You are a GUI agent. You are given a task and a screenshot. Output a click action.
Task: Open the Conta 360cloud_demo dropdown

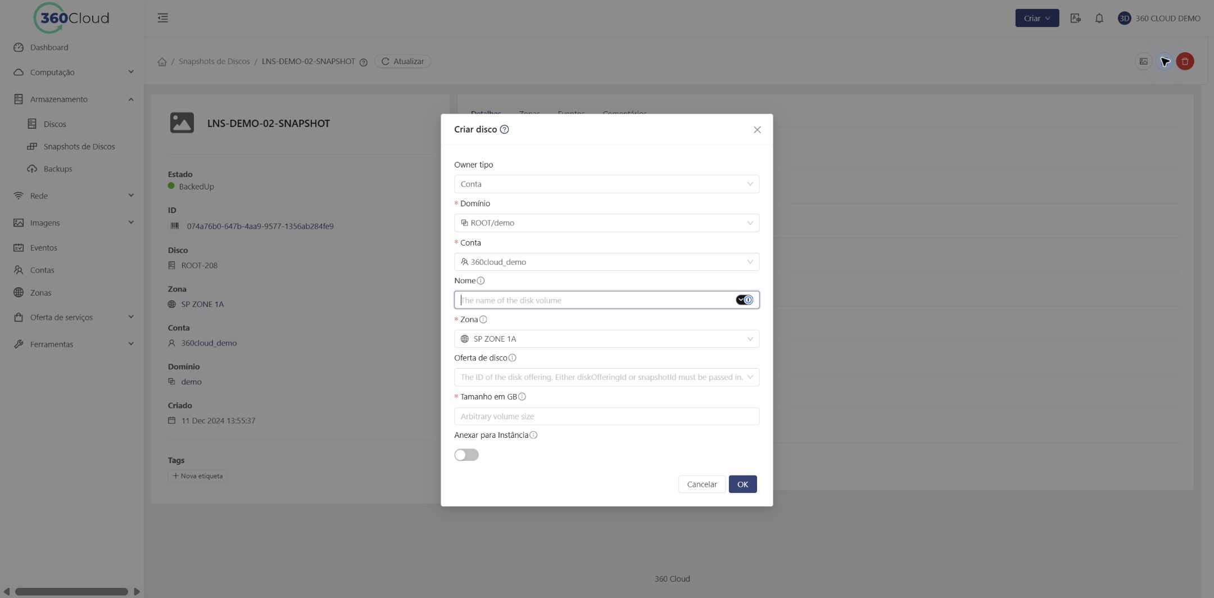[x=606, y=262]
